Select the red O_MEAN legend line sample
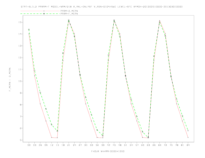This screenshot has width=205, height=158. click(40, 11)
